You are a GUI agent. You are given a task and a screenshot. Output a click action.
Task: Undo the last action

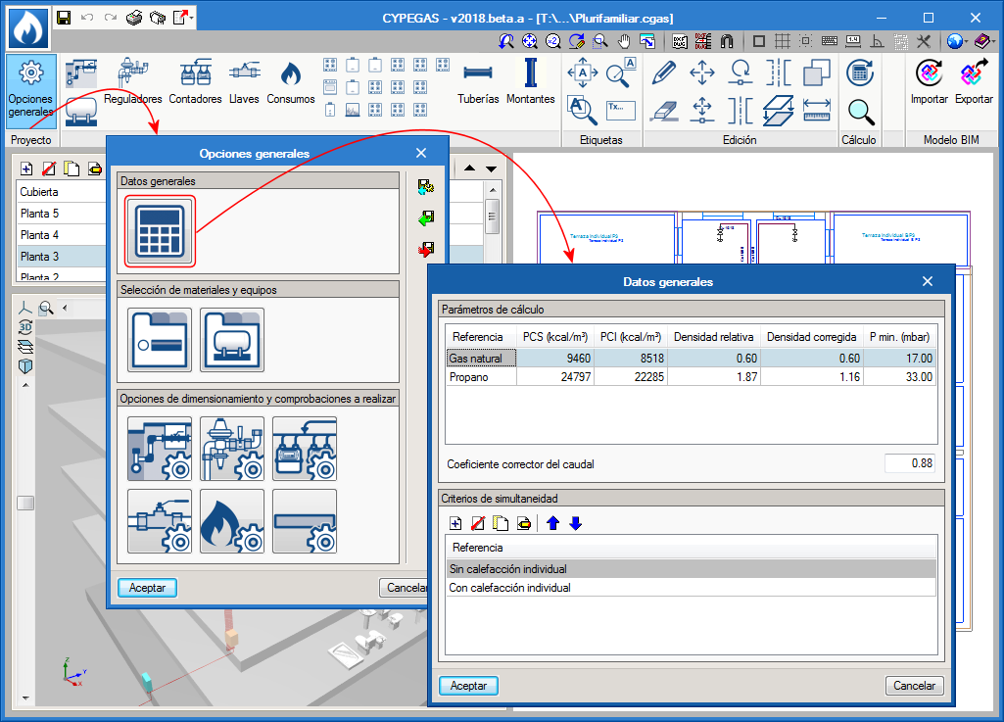(x=87, y=18)
